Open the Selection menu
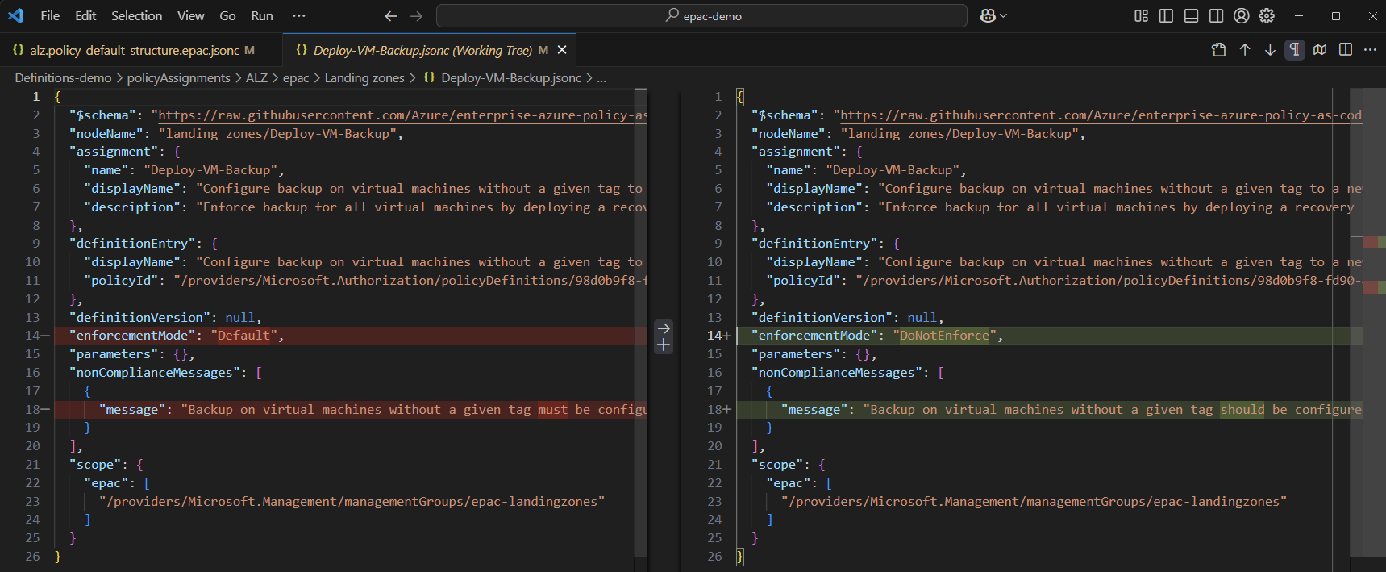 [x=136, y=16]
